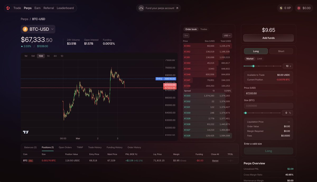The height and width of the screenshot is (182, 317).
Task: Click the 30x leverage badge on BTC row
Action: (x=31, y=161)
